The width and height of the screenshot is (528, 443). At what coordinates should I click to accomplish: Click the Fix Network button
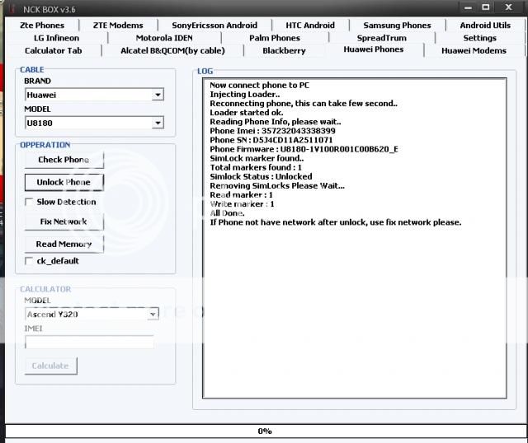(64, 222)
